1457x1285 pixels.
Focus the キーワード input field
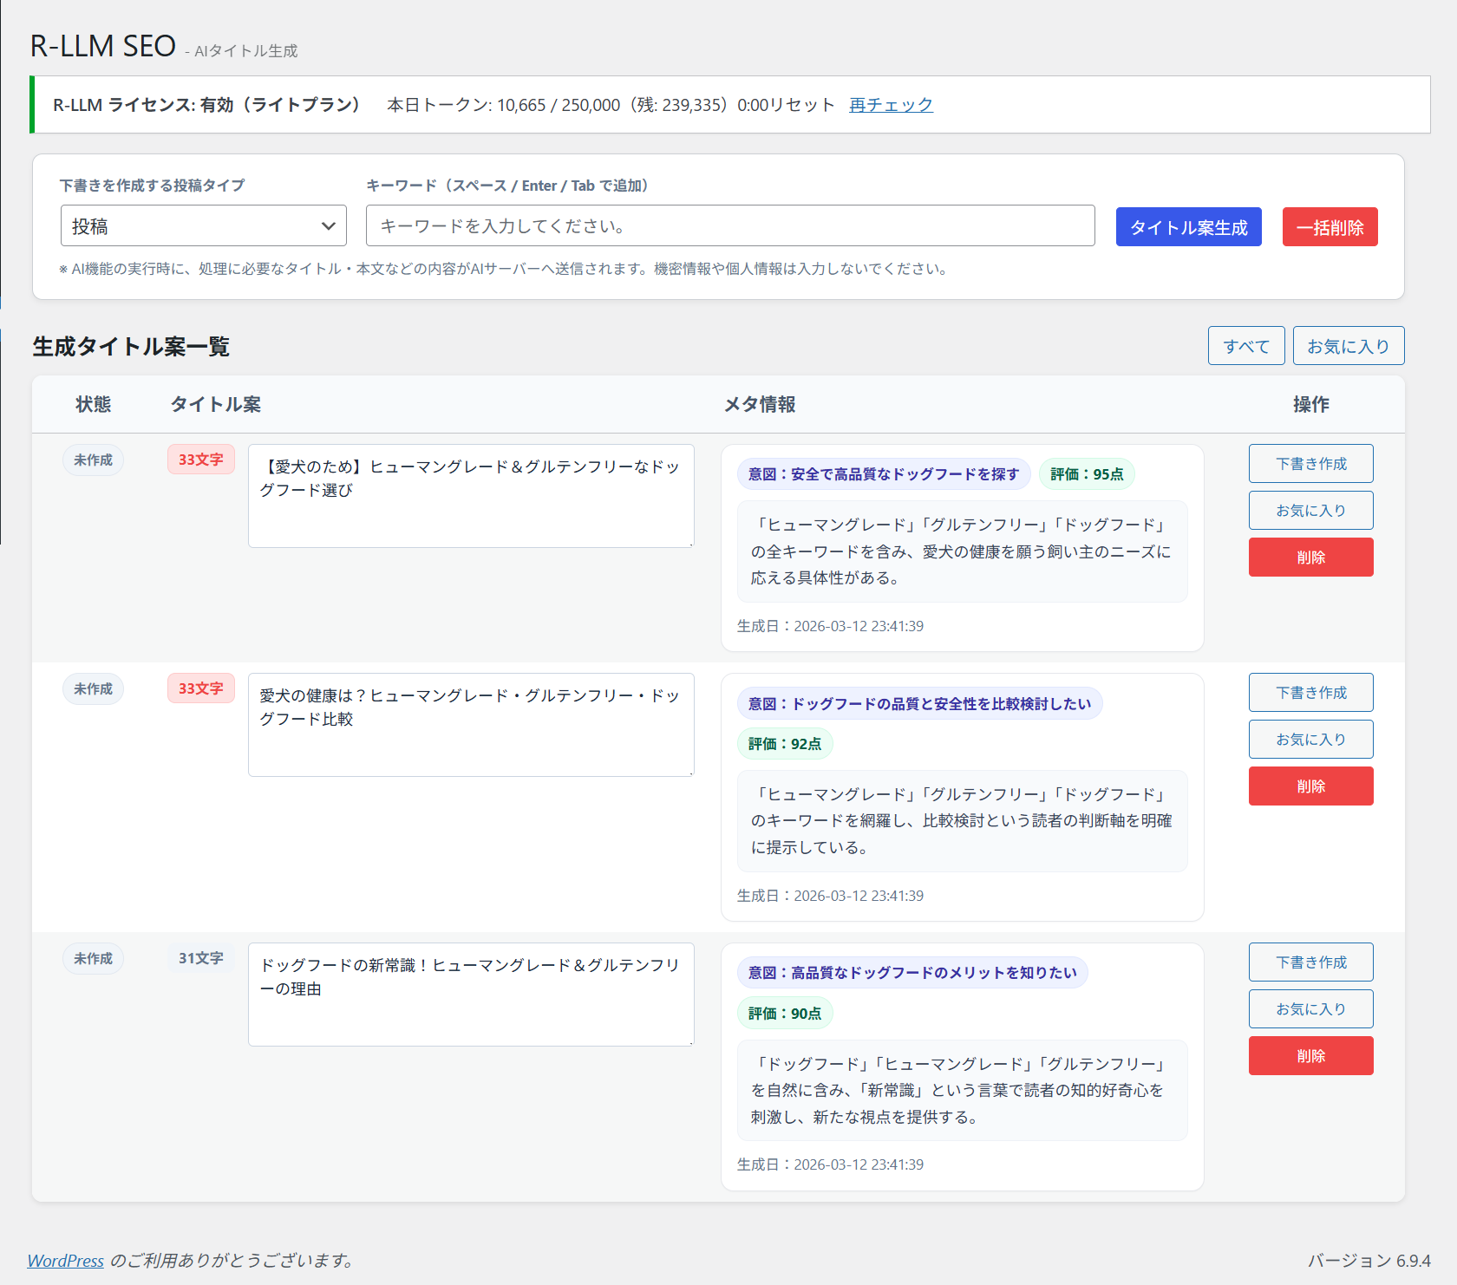pos(730,226)
